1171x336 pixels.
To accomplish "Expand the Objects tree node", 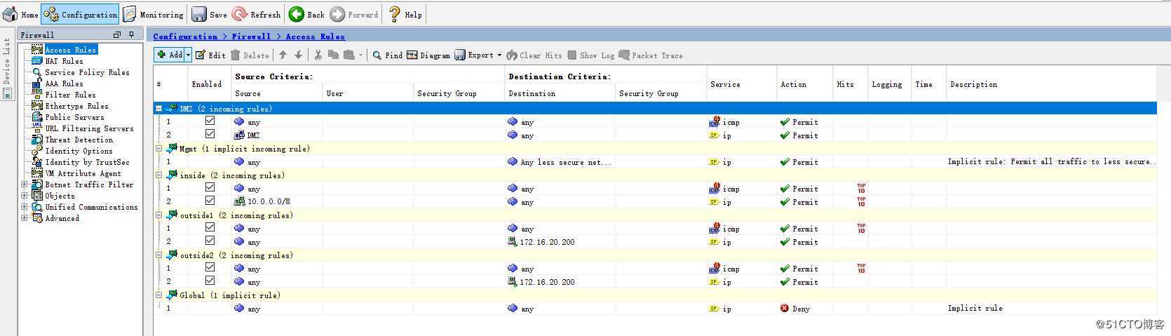I will click(25, 196).
